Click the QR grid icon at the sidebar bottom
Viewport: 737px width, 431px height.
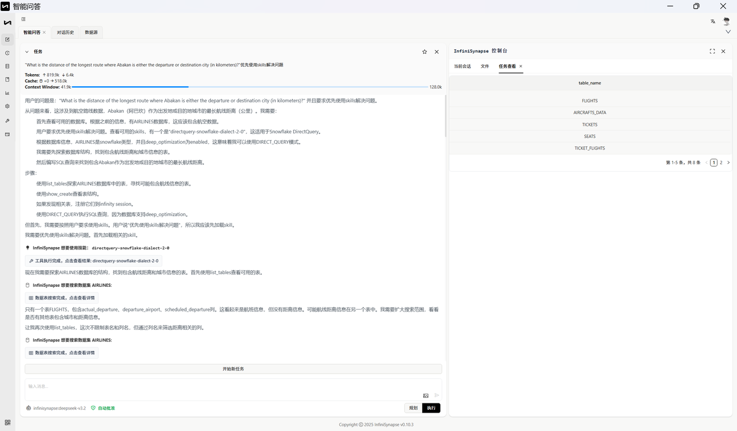[x=7, y=422]
